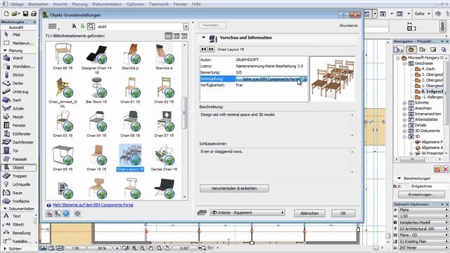
Task: Select the Text tool
Action: 16,216
